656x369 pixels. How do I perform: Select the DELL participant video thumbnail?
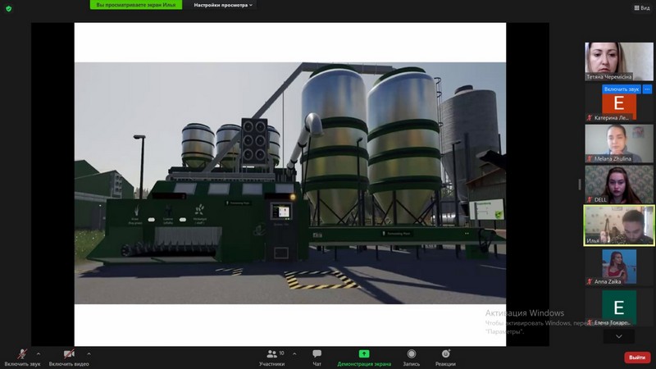click(619, 184)
